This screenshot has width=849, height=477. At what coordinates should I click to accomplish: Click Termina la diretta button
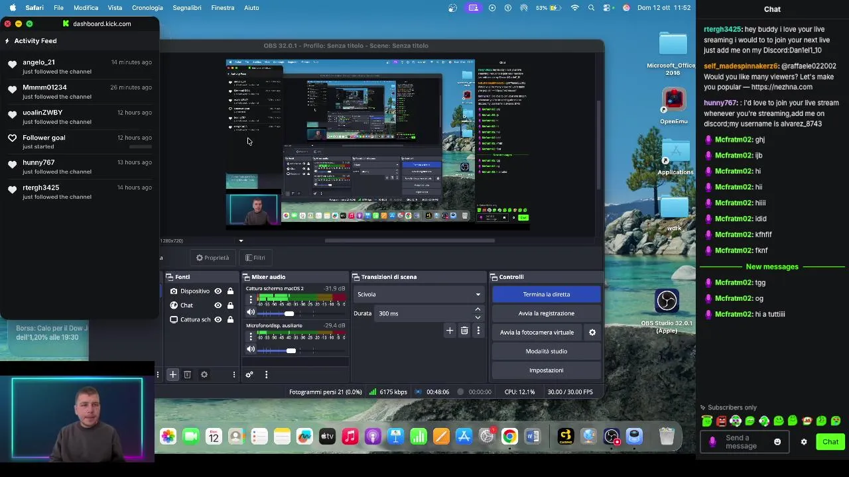547,294
